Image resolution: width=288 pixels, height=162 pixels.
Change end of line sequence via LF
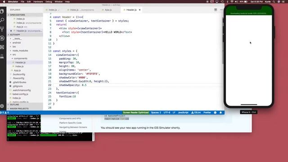pyautogui.click(x=174, y=112)
